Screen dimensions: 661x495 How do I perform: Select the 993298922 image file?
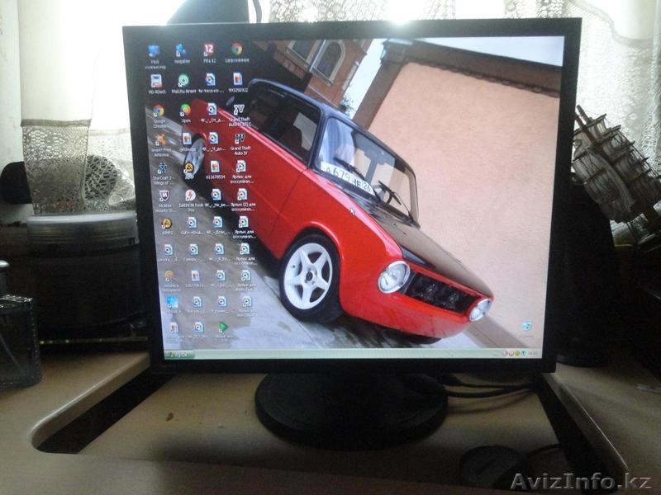(x=237, y=80)
